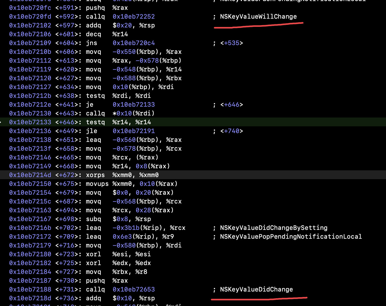Click the <+740> jump offset comment
This screenshot has width=386, height=306.
tap(232, 131)
